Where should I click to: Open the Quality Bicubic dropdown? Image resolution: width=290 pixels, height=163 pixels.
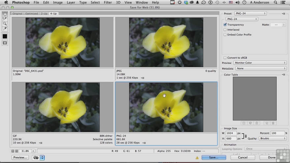coord(273,138)
